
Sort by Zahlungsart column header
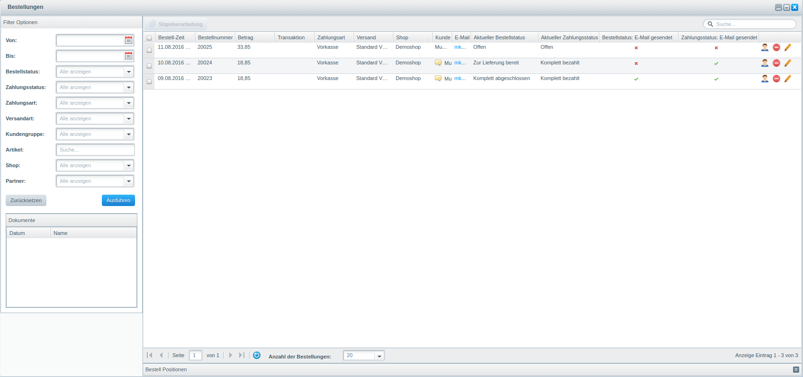[x=334, y=37]
